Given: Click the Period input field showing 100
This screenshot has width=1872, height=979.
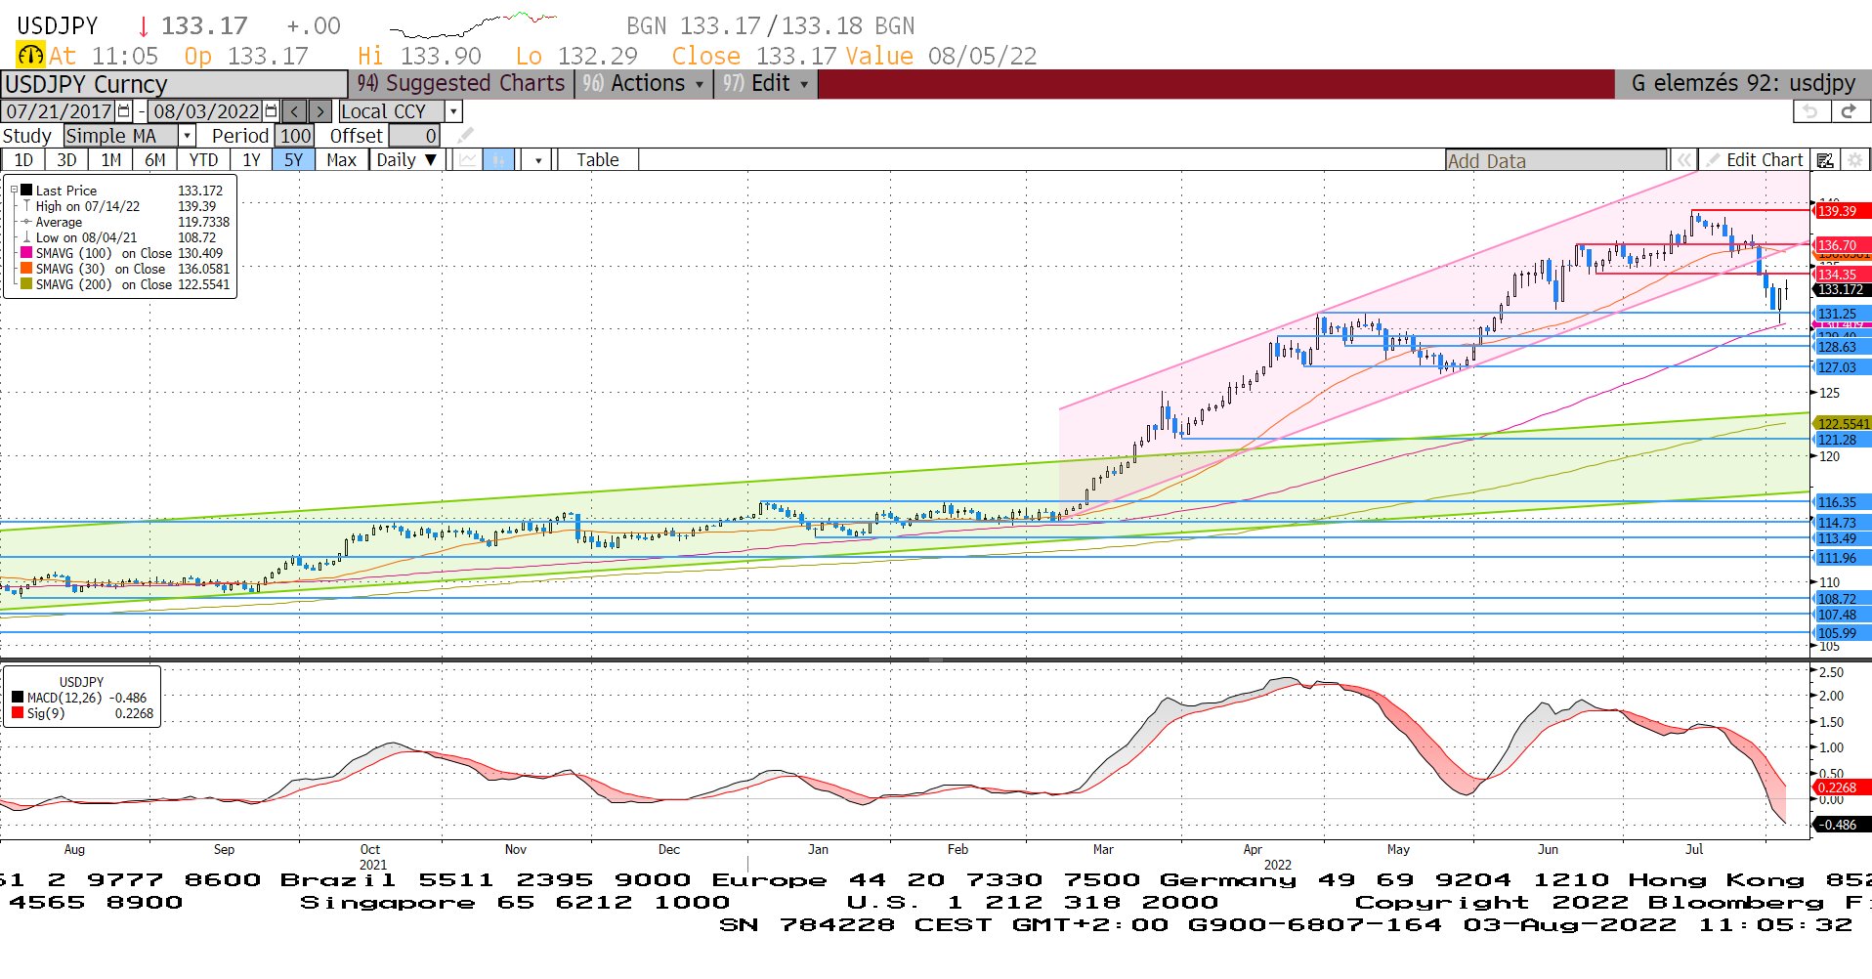Looking at the screenshot, I should point(295,136).
